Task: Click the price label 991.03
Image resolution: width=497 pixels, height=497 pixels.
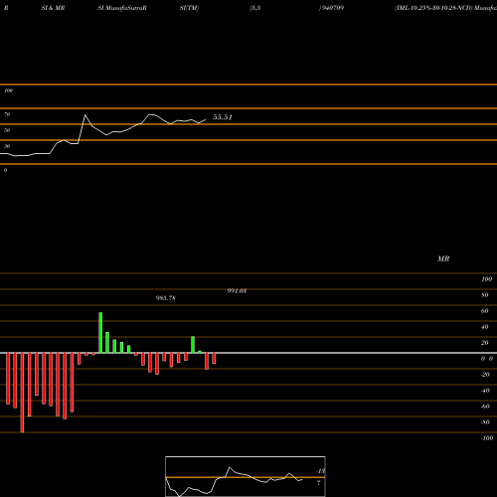Action: click(237, 291)
